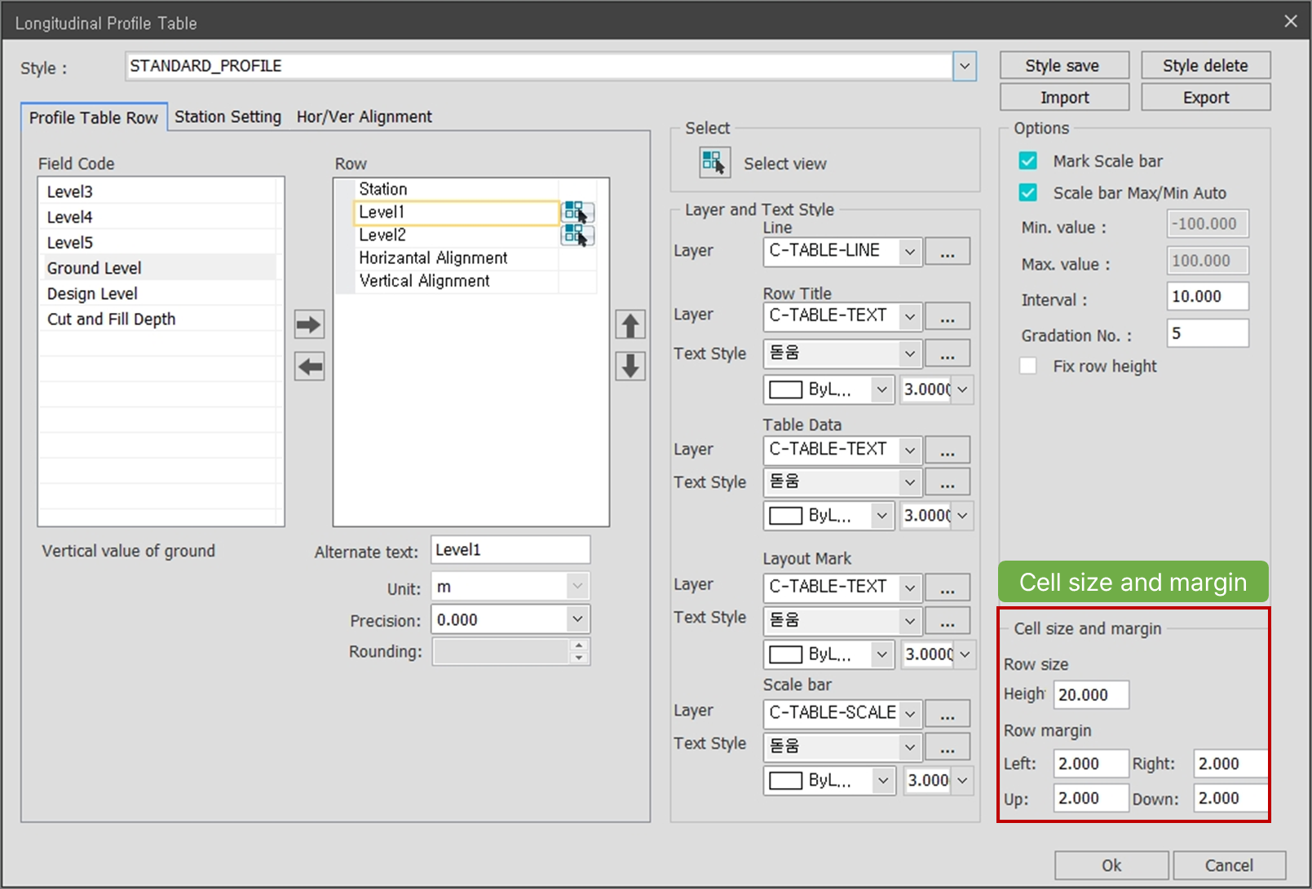Image resolution: width=1312 pixels, height=889 pixels.
Task: Open the Unit dropdown
Action: pyautogui.click(x=577, y=586)
